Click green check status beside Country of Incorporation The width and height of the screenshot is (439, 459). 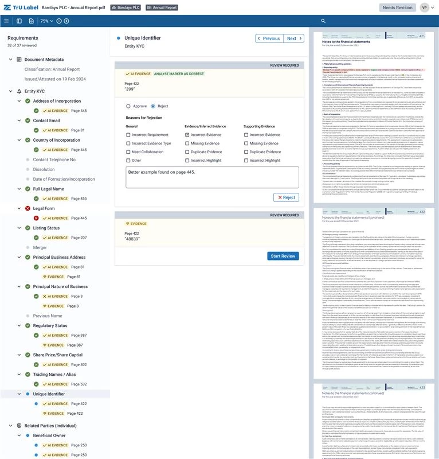[x=28, y=140]
